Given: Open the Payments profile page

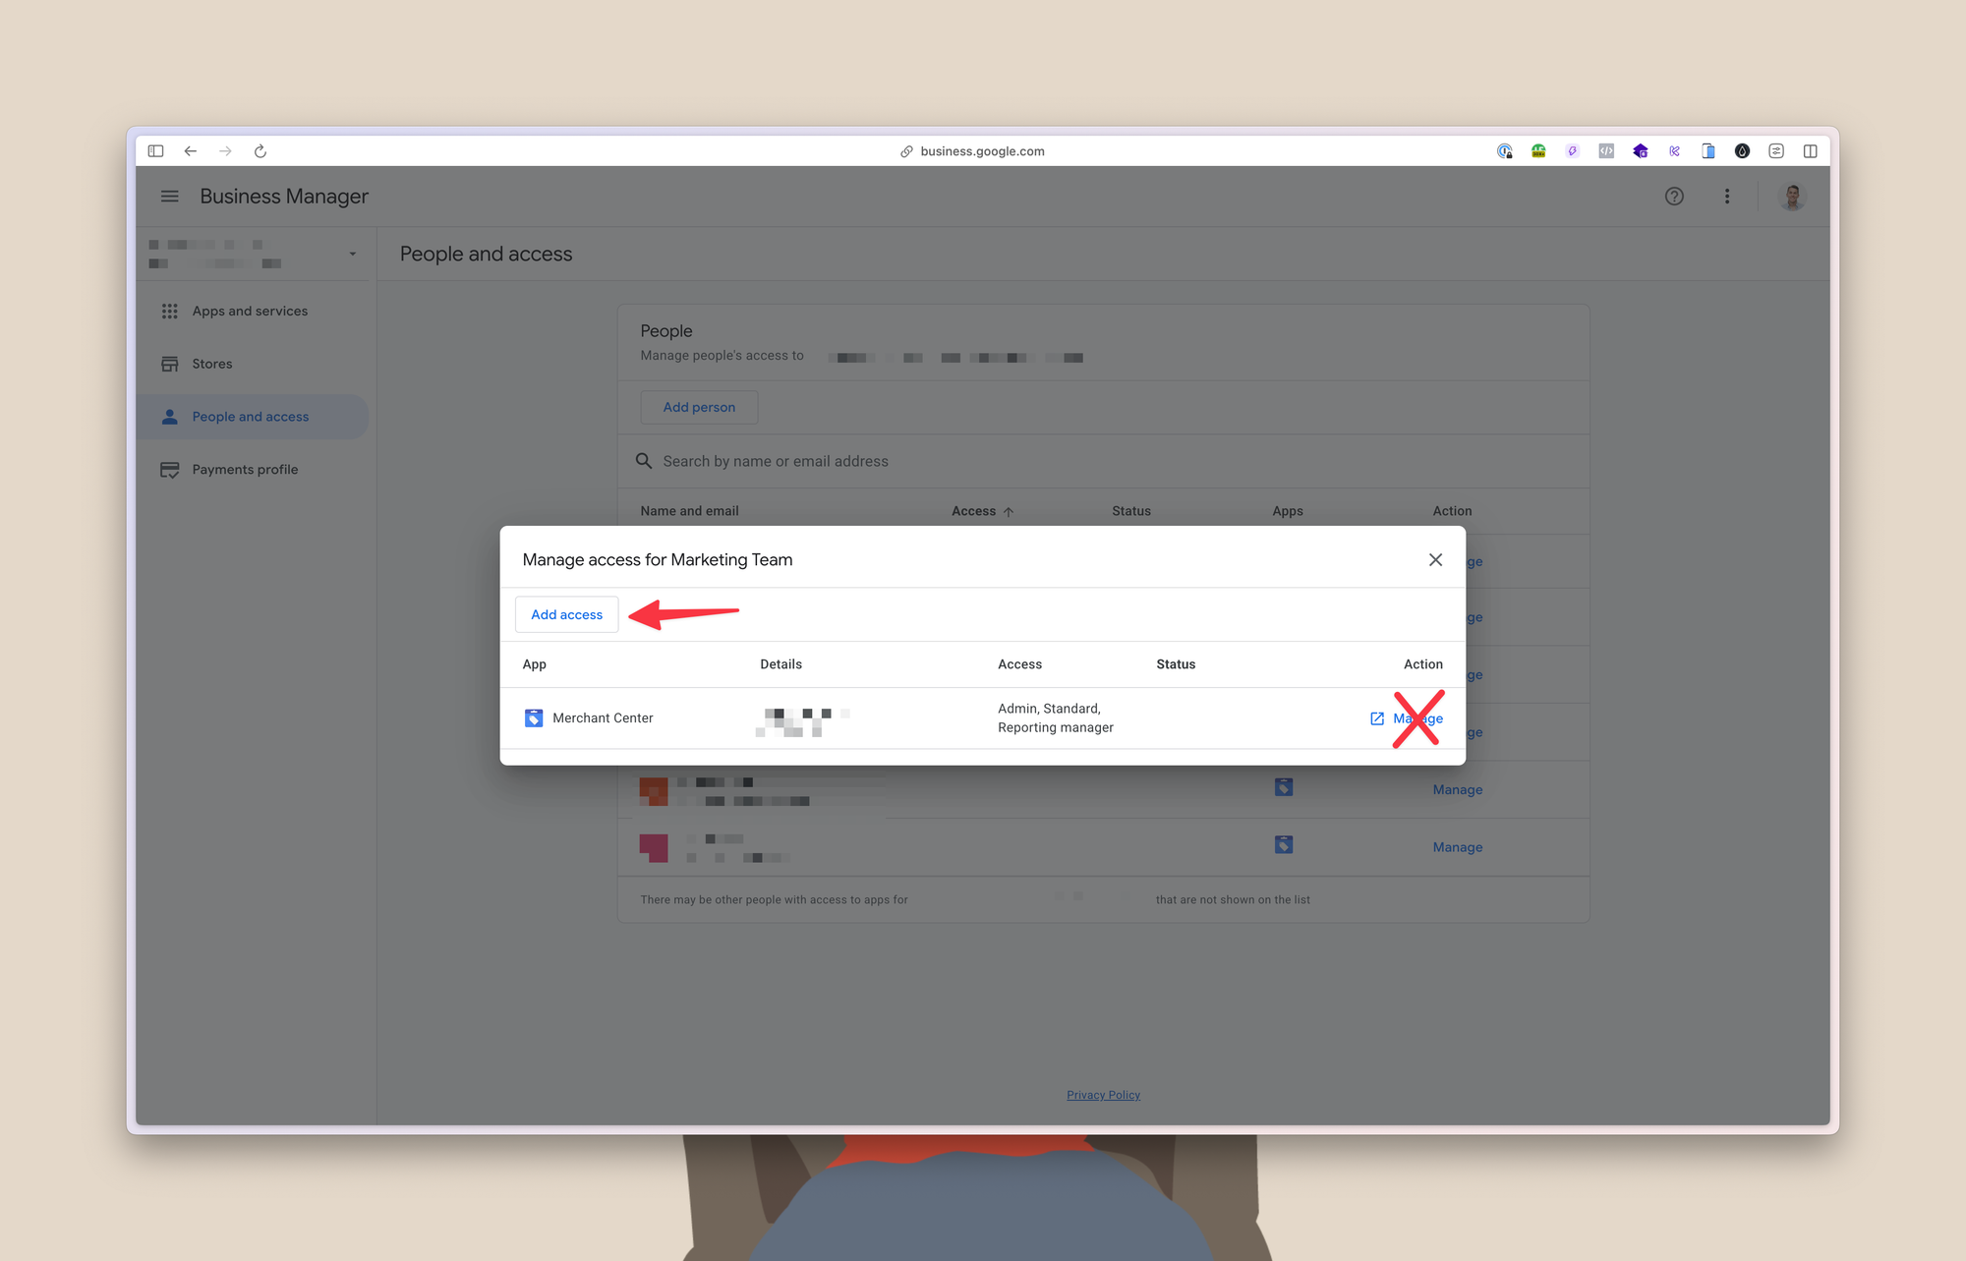Looking at the screenshot, I should [x=245, y=470].
